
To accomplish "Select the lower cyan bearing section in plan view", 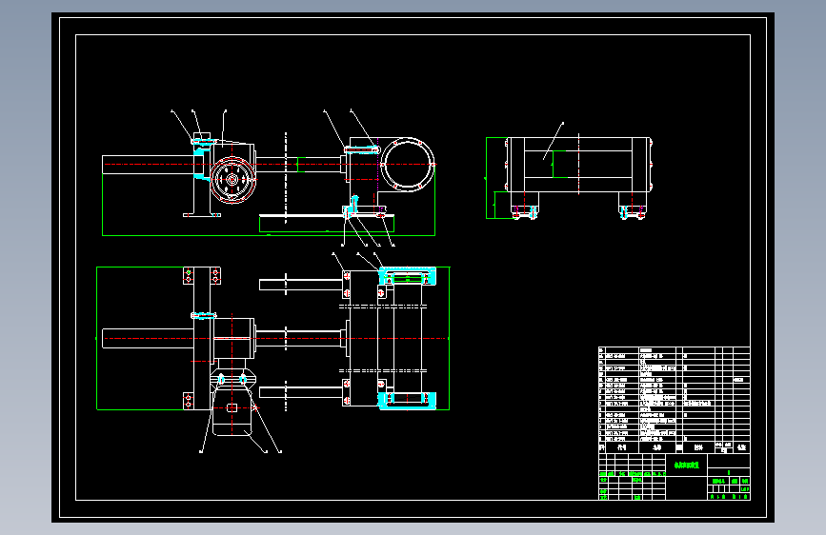I will [407, 400].
